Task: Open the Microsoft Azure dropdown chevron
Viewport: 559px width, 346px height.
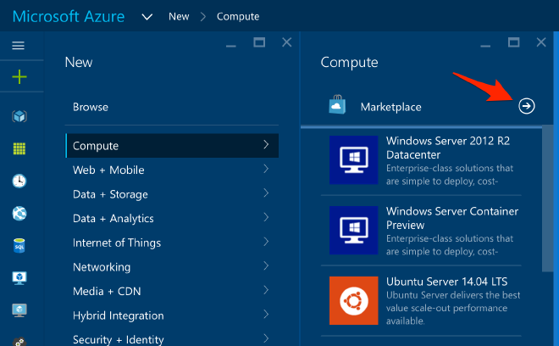Action: [x=147, y=17]
